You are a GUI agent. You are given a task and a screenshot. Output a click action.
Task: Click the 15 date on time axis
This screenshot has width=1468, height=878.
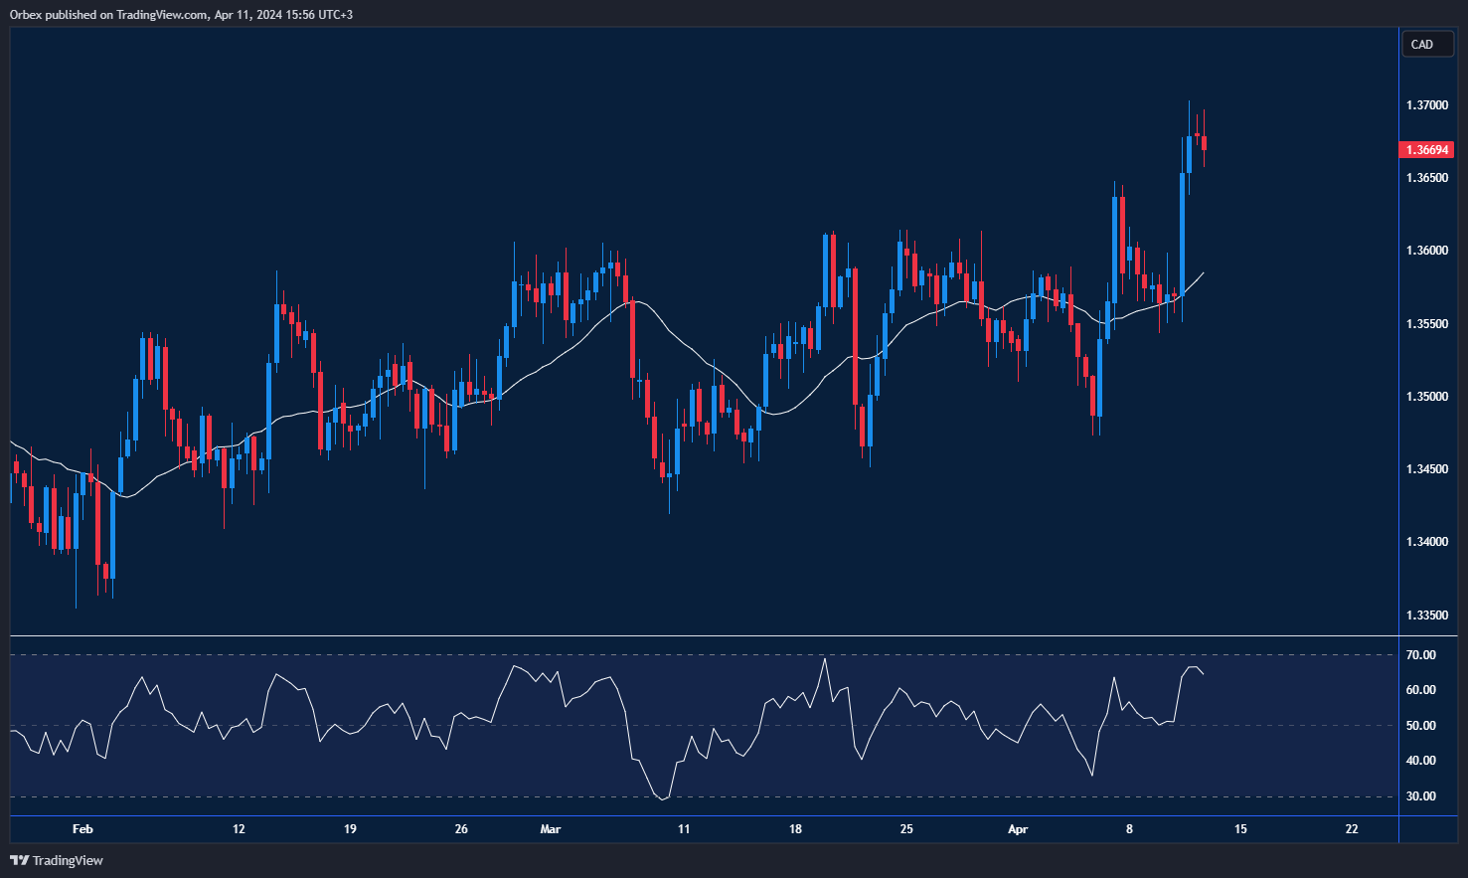[1240, 829]
